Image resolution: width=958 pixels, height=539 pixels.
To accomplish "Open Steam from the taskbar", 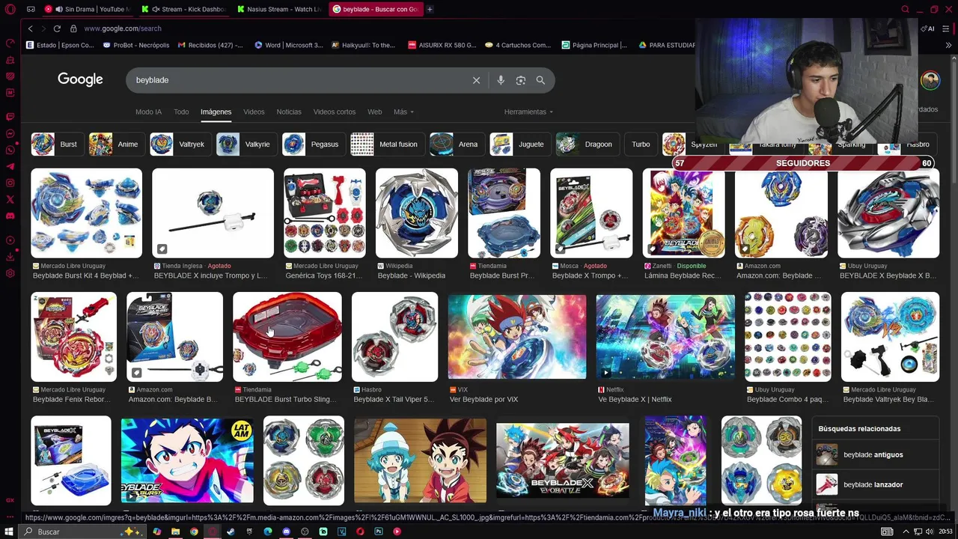I will click(x=231, y=532).
